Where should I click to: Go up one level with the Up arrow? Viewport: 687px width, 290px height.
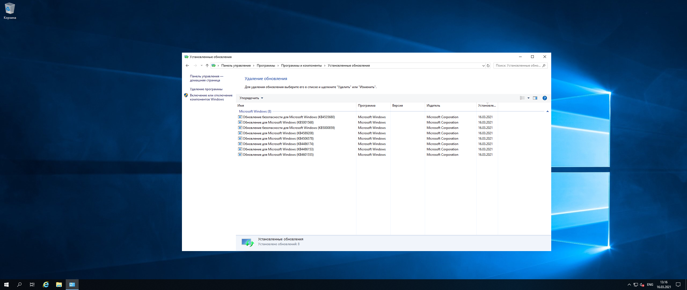(207, 66)
